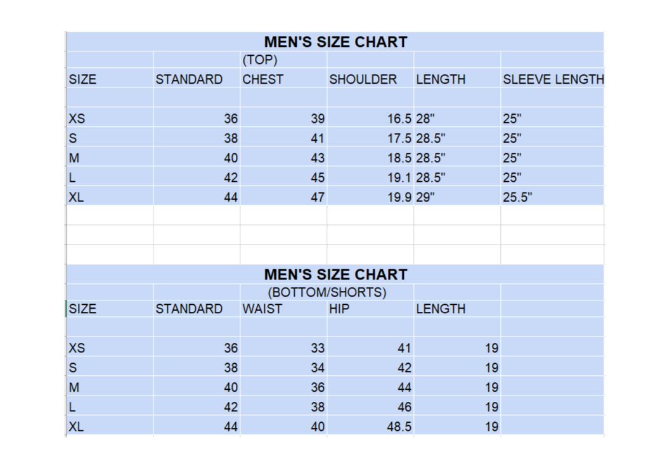Viewport: 672px width, 469px height.
Task: Select the waist value 33 cell
Action: [x=317, y=348]
